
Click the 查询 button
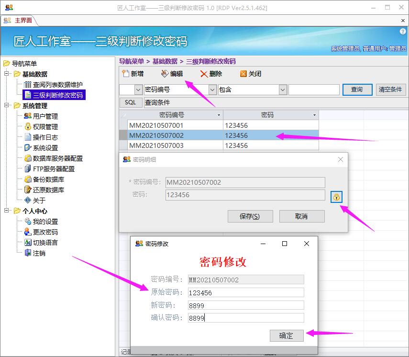[357, 89]
